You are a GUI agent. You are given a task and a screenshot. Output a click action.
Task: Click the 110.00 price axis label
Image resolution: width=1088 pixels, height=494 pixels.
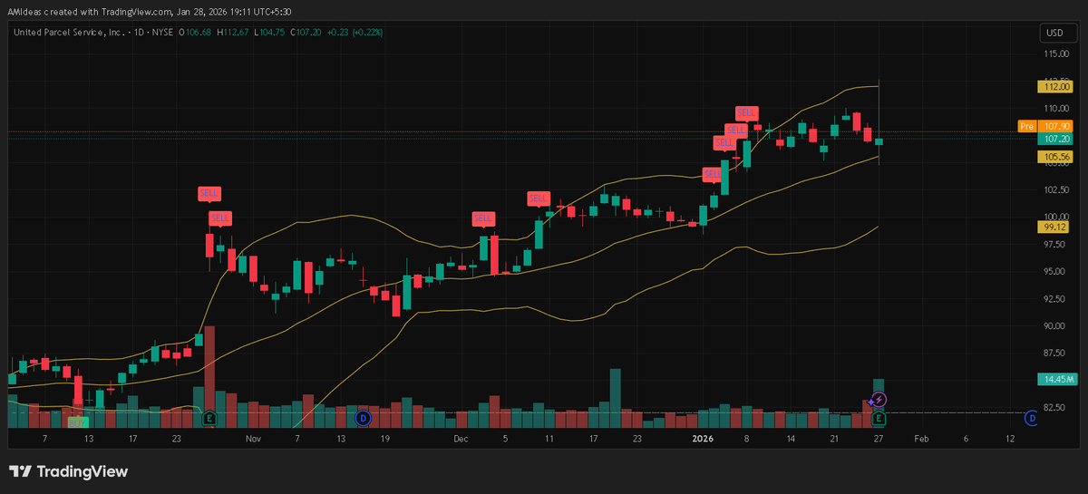1054,108
